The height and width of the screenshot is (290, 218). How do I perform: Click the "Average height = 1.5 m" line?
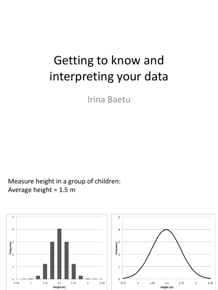pyautogui.click(x=42, y=190)
